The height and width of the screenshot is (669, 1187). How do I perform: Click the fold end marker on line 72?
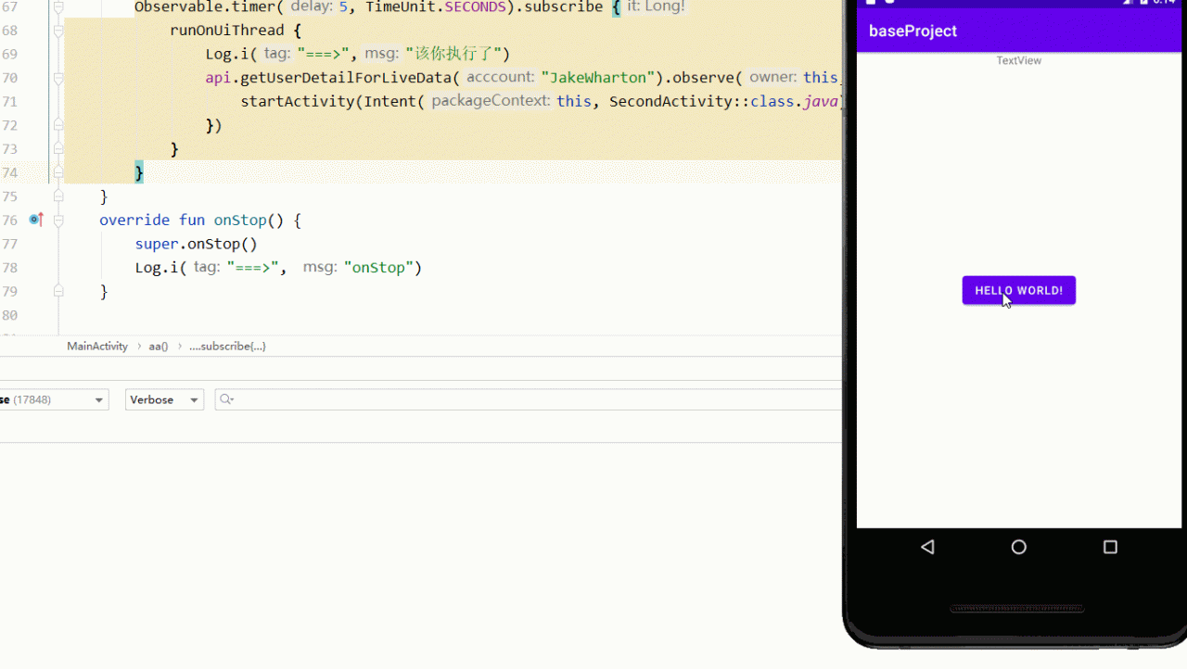[x=58, y=125]
